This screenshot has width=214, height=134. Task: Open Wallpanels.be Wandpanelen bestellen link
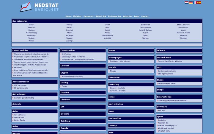[x=78, y=60]
